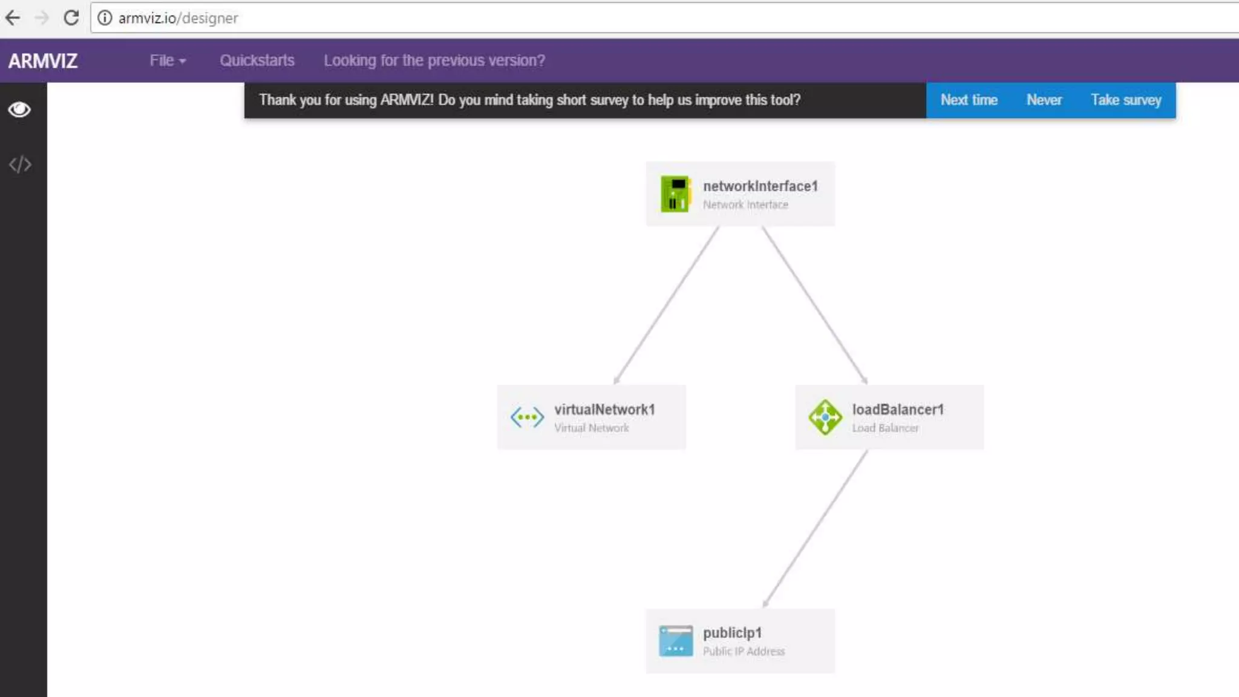Dismiss survey with Next time button

pos(969,100)
